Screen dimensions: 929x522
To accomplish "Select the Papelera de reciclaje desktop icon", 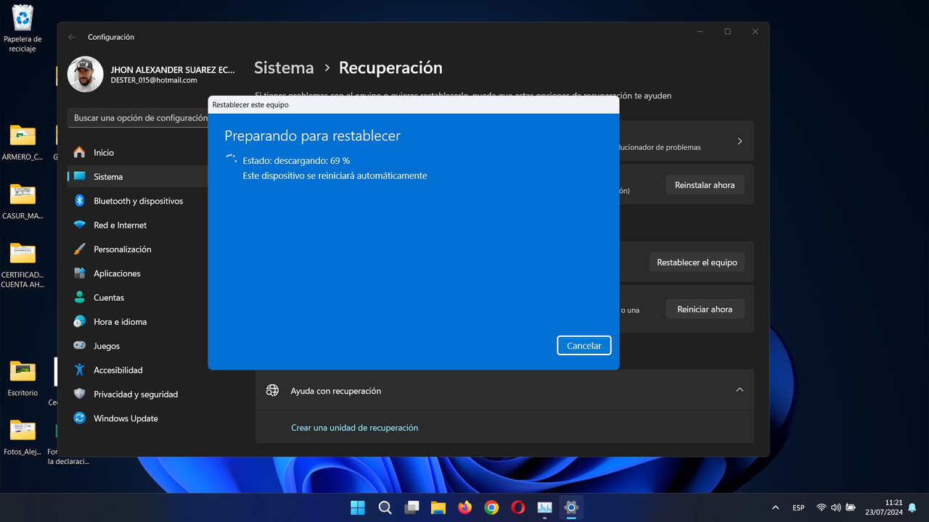I will click(22, 28).
